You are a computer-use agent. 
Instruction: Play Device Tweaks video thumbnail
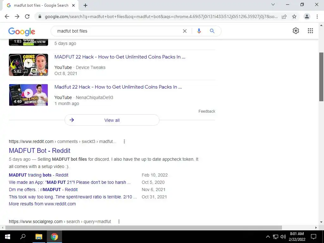coord(28,65)
